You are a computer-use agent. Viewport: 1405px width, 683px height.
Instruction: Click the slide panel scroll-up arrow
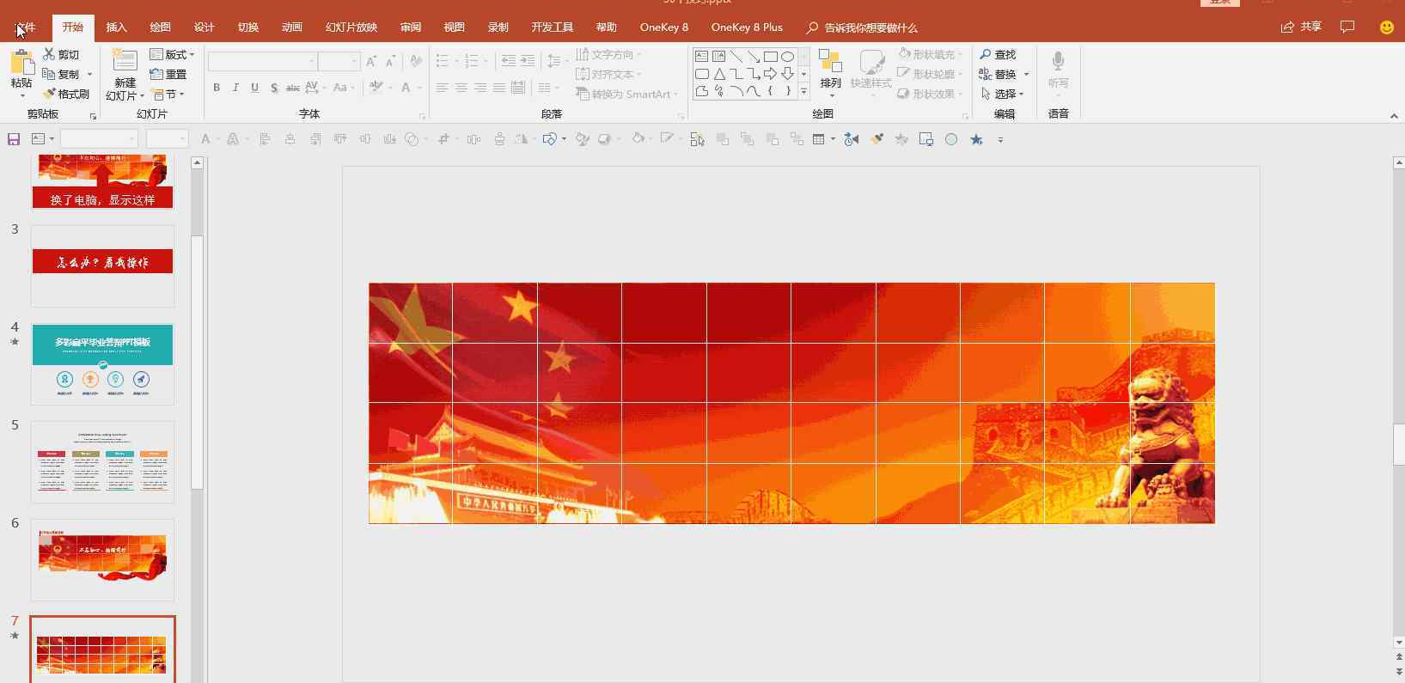[x=197, y=162]
